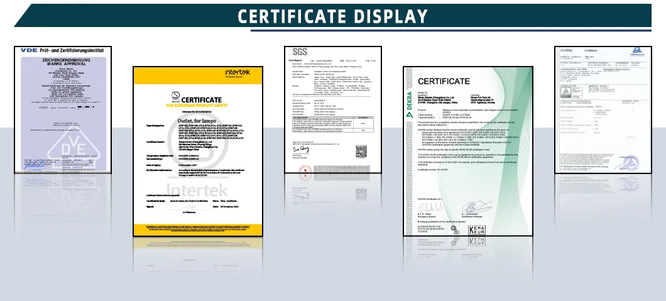Click the vertical DEKRA logo
666x301 pixels.
pyautogui.click(x=410, y=104)
